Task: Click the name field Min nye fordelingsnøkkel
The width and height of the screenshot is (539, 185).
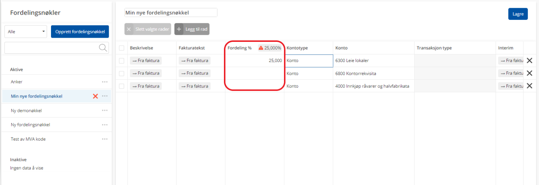Action: tap(171, 13)
